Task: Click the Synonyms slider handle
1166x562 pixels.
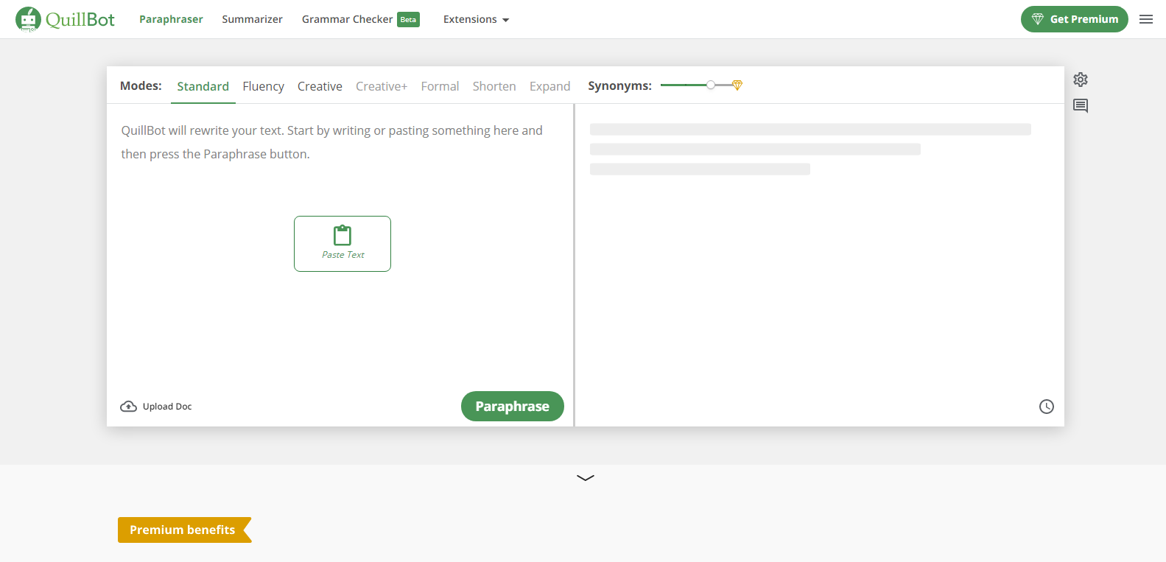Action: 711,85
